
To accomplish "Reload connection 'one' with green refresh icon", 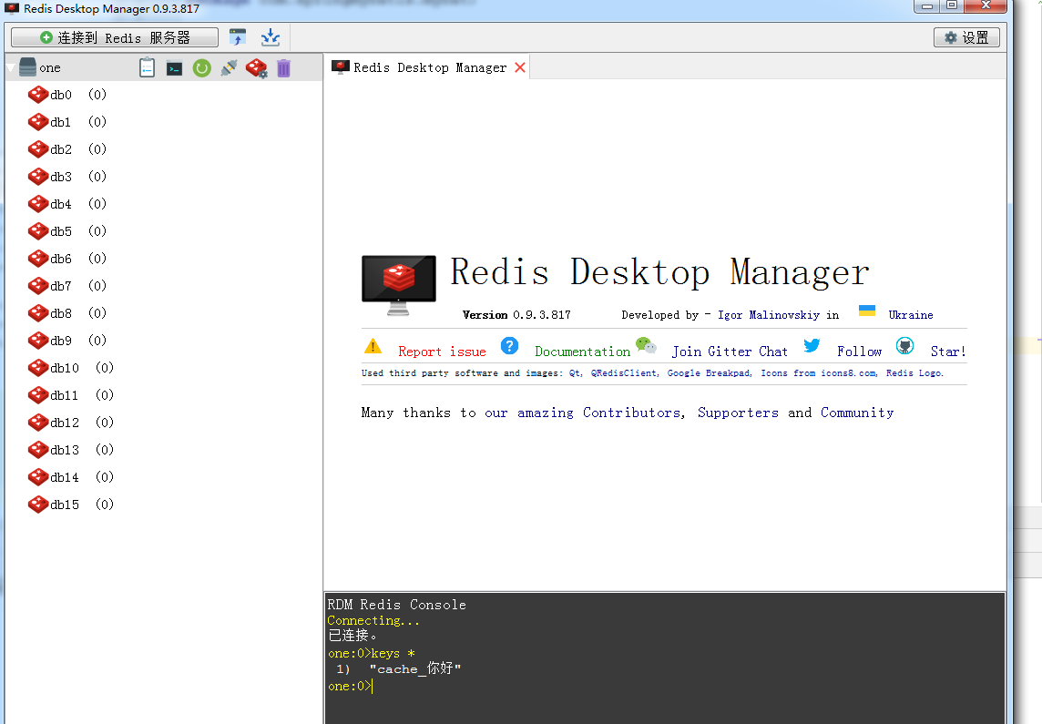I will [x=201, y=68].
